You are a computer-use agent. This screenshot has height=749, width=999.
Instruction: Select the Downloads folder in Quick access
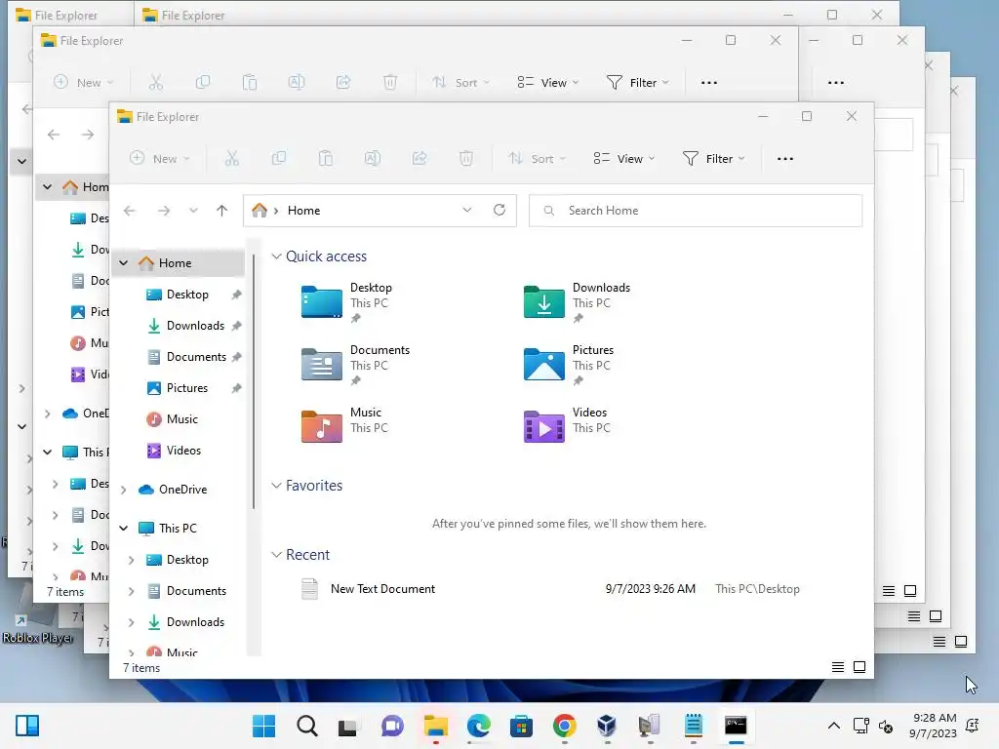click(578, 302)
